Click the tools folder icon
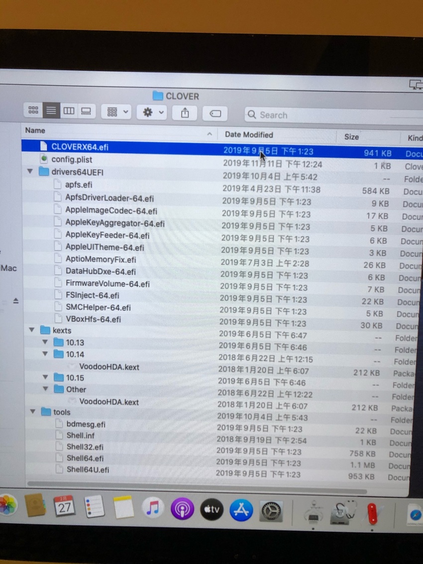The width and height of the screenshot is (423, 564). 46,412
